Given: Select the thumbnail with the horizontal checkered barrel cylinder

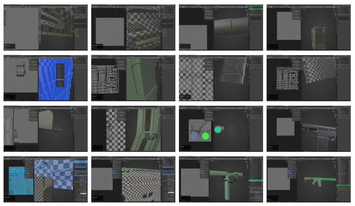Looking at the screenshot, I should coord(221,27).
